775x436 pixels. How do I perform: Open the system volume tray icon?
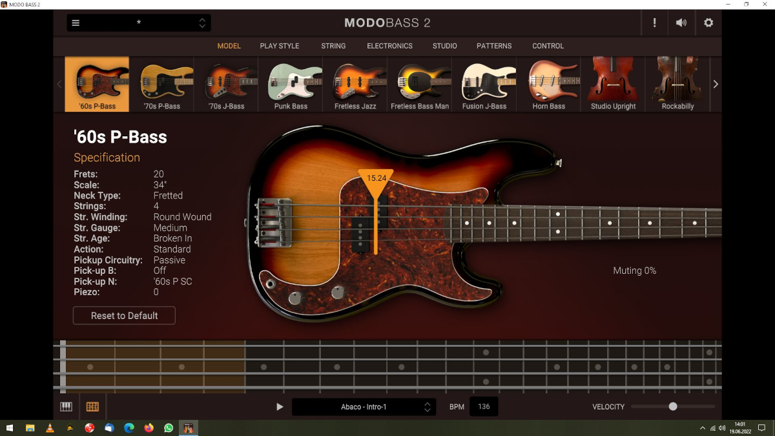[x=723, y=428]
